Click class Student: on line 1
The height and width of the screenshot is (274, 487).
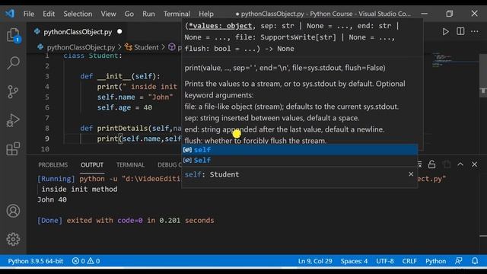point(93,56)
